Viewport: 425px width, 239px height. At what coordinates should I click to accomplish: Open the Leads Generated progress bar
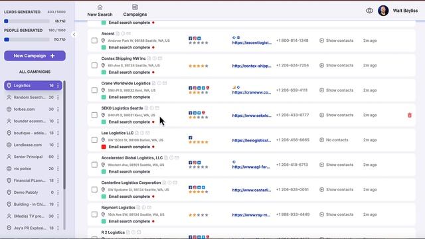[27, 21]
